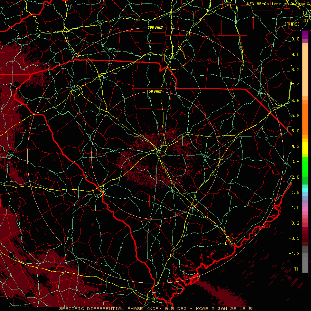This screenshot has height=311, width=311.
Task: Pick the yellow band on the color scale
Action: pyautogui.click(x=305, y=148)
